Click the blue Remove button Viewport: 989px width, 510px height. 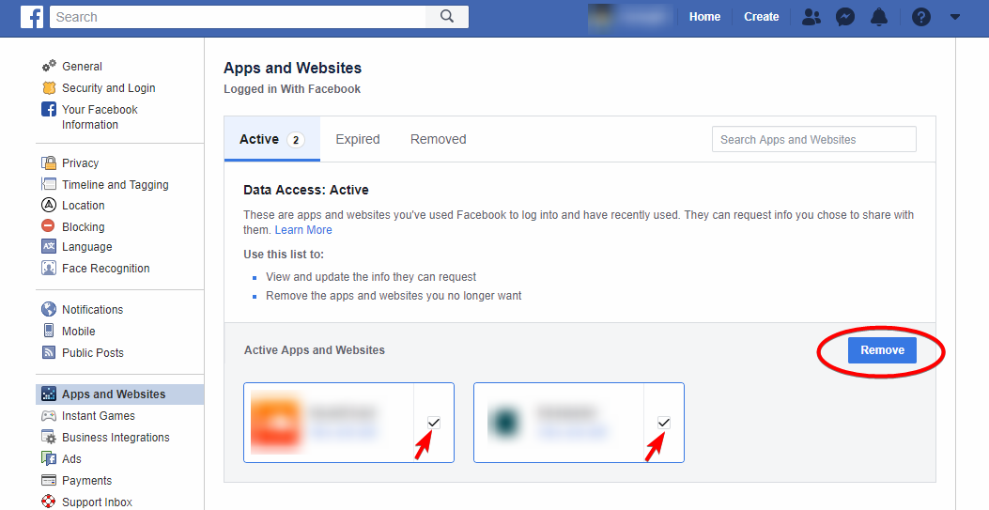point(882,350)
